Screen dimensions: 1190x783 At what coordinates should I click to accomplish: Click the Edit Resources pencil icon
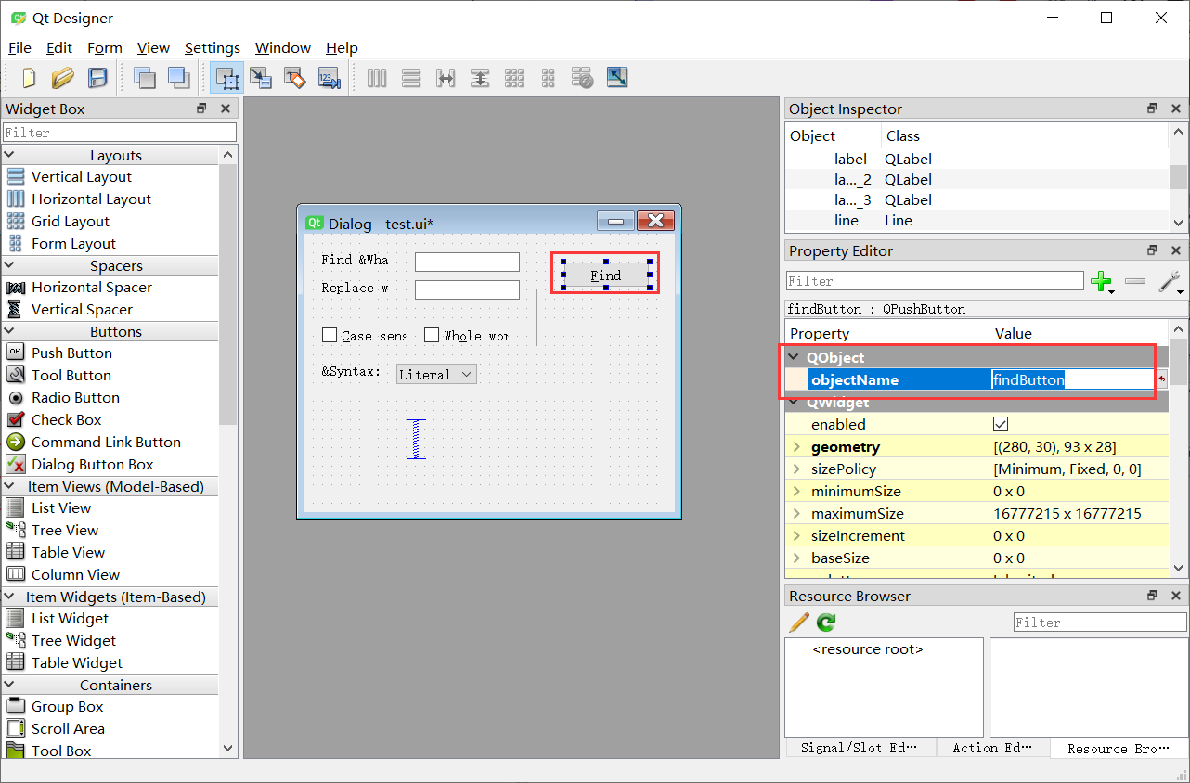pos(798,623)
